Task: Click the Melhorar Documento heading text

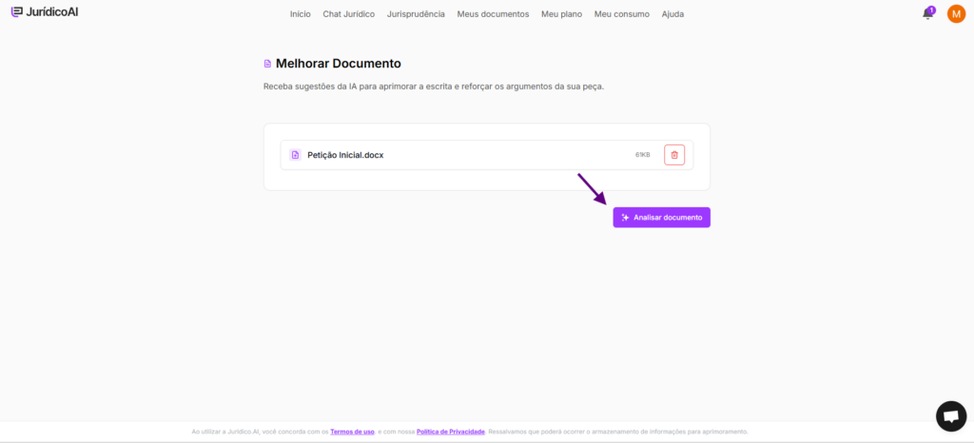Action: (x=338, y=64)
